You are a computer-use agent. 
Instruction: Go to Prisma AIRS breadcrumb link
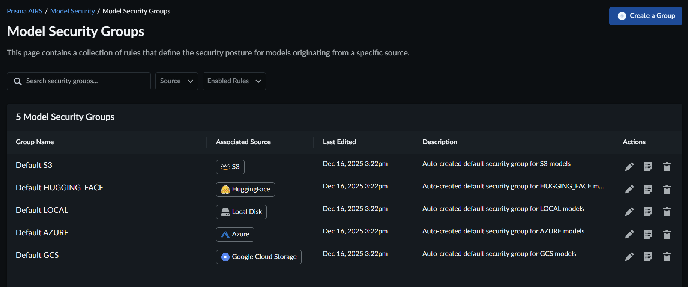pos(24,11)
